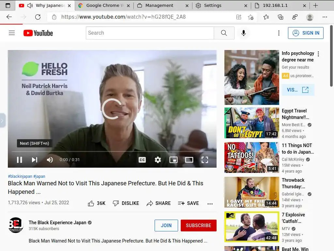334x251 pixels.
Task: Open Egypt Travel Nightmare video thumbnail
Action: 251,123
